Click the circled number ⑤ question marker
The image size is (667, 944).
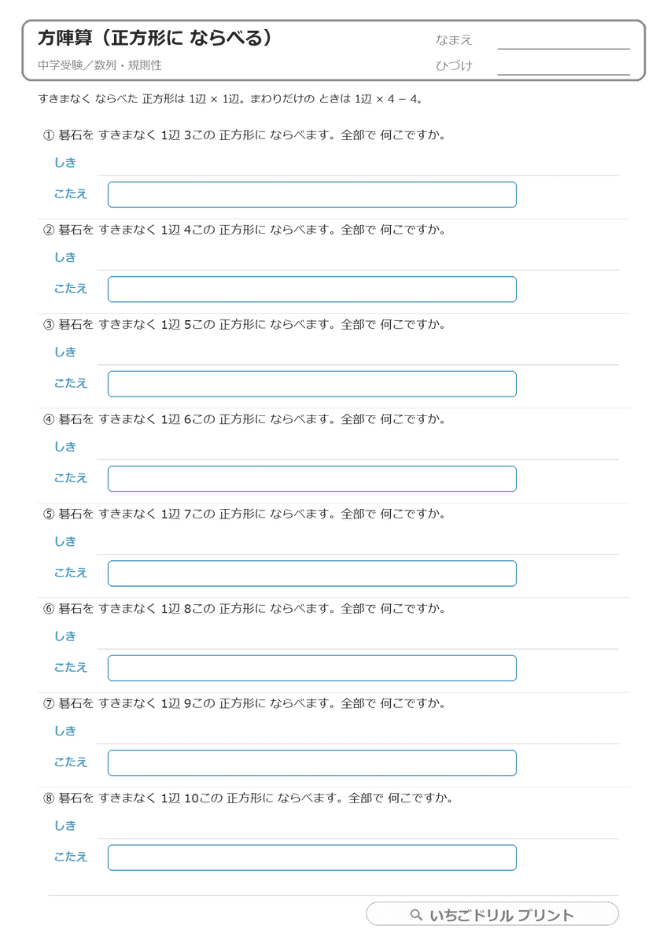click(49, 514)
